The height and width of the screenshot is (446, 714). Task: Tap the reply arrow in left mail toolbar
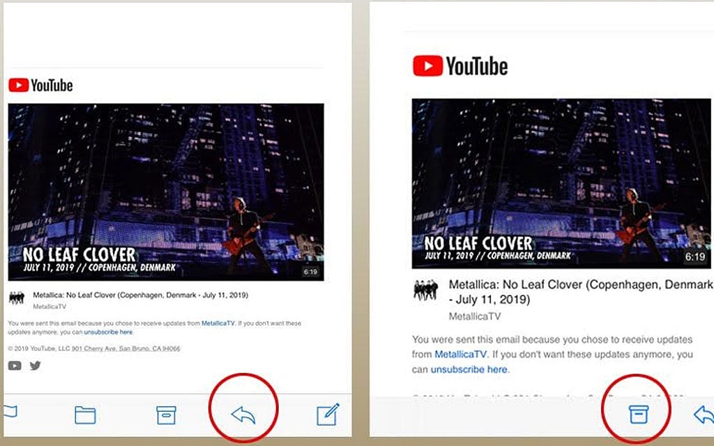click(x=243, y=415)
